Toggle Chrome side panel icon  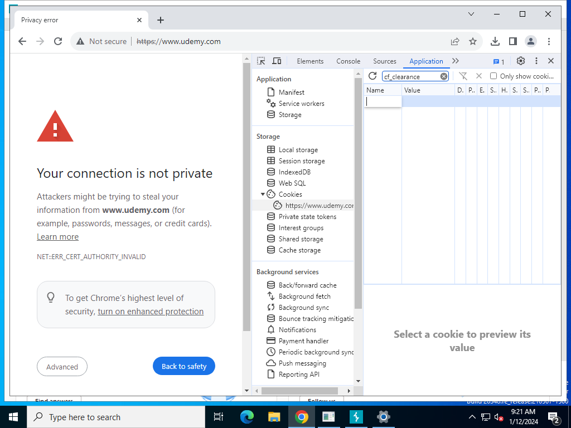click(513, 41)
